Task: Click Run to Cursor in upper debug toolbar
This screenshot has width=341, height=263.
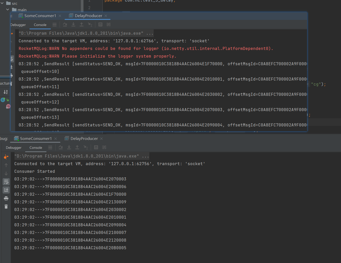Action: pyautogui.click(x=90, y=24)
